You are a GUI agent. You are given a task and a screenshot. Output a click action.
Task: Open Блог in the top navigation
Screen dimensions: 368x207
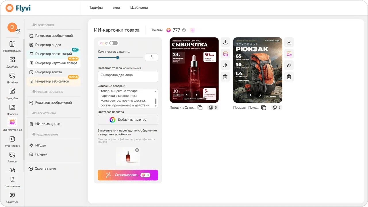[116, 7]
